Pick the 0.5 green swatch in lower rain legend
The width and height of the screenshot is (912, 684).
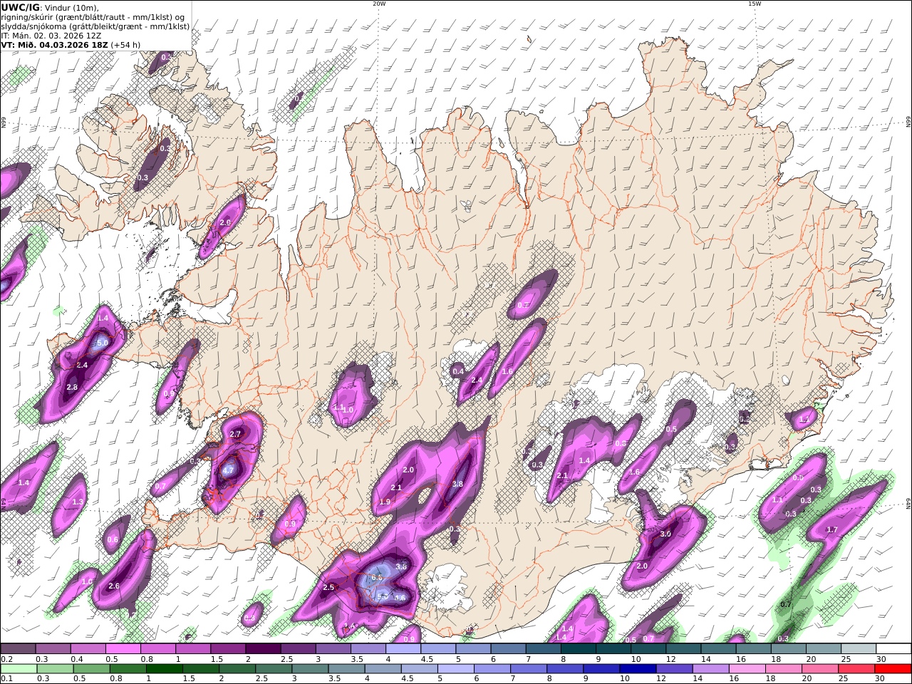92,669
